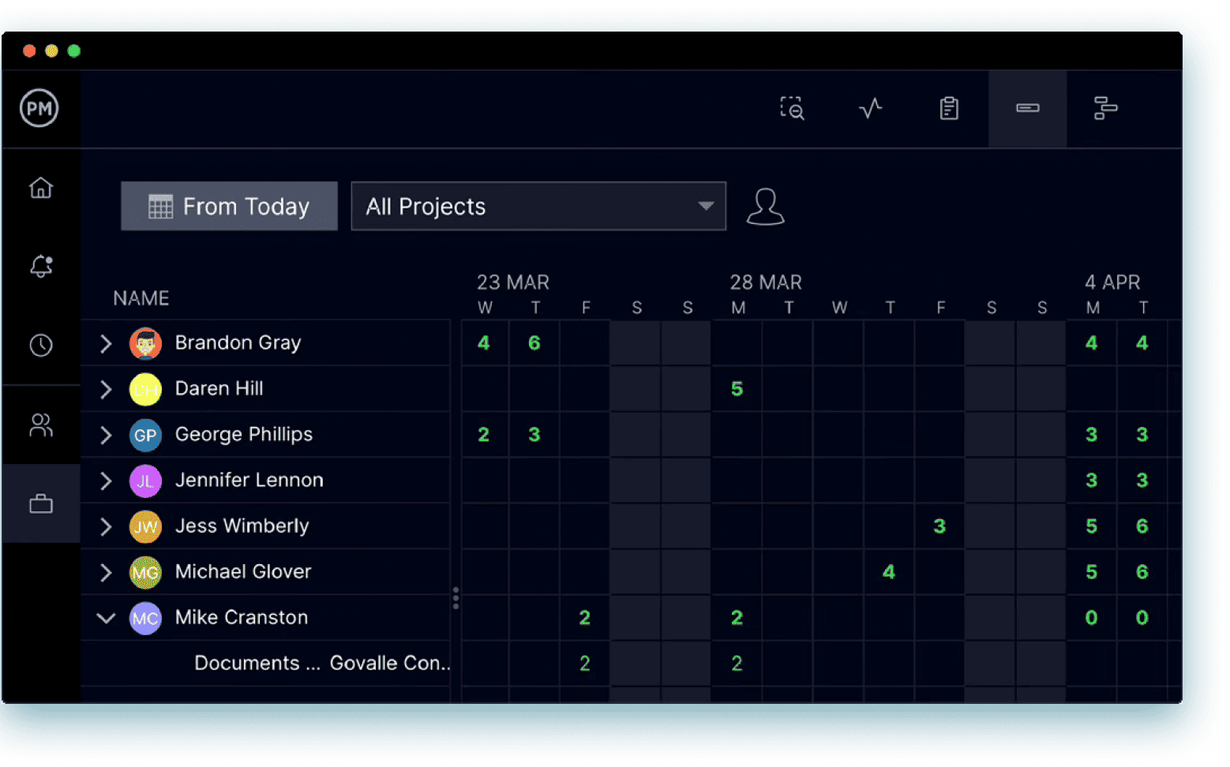Open the person filter next to All Projects

[x=764, y=206]
